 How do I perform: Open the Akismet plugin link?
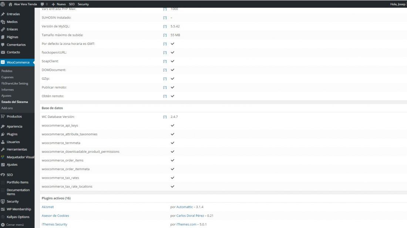[48, 207]
